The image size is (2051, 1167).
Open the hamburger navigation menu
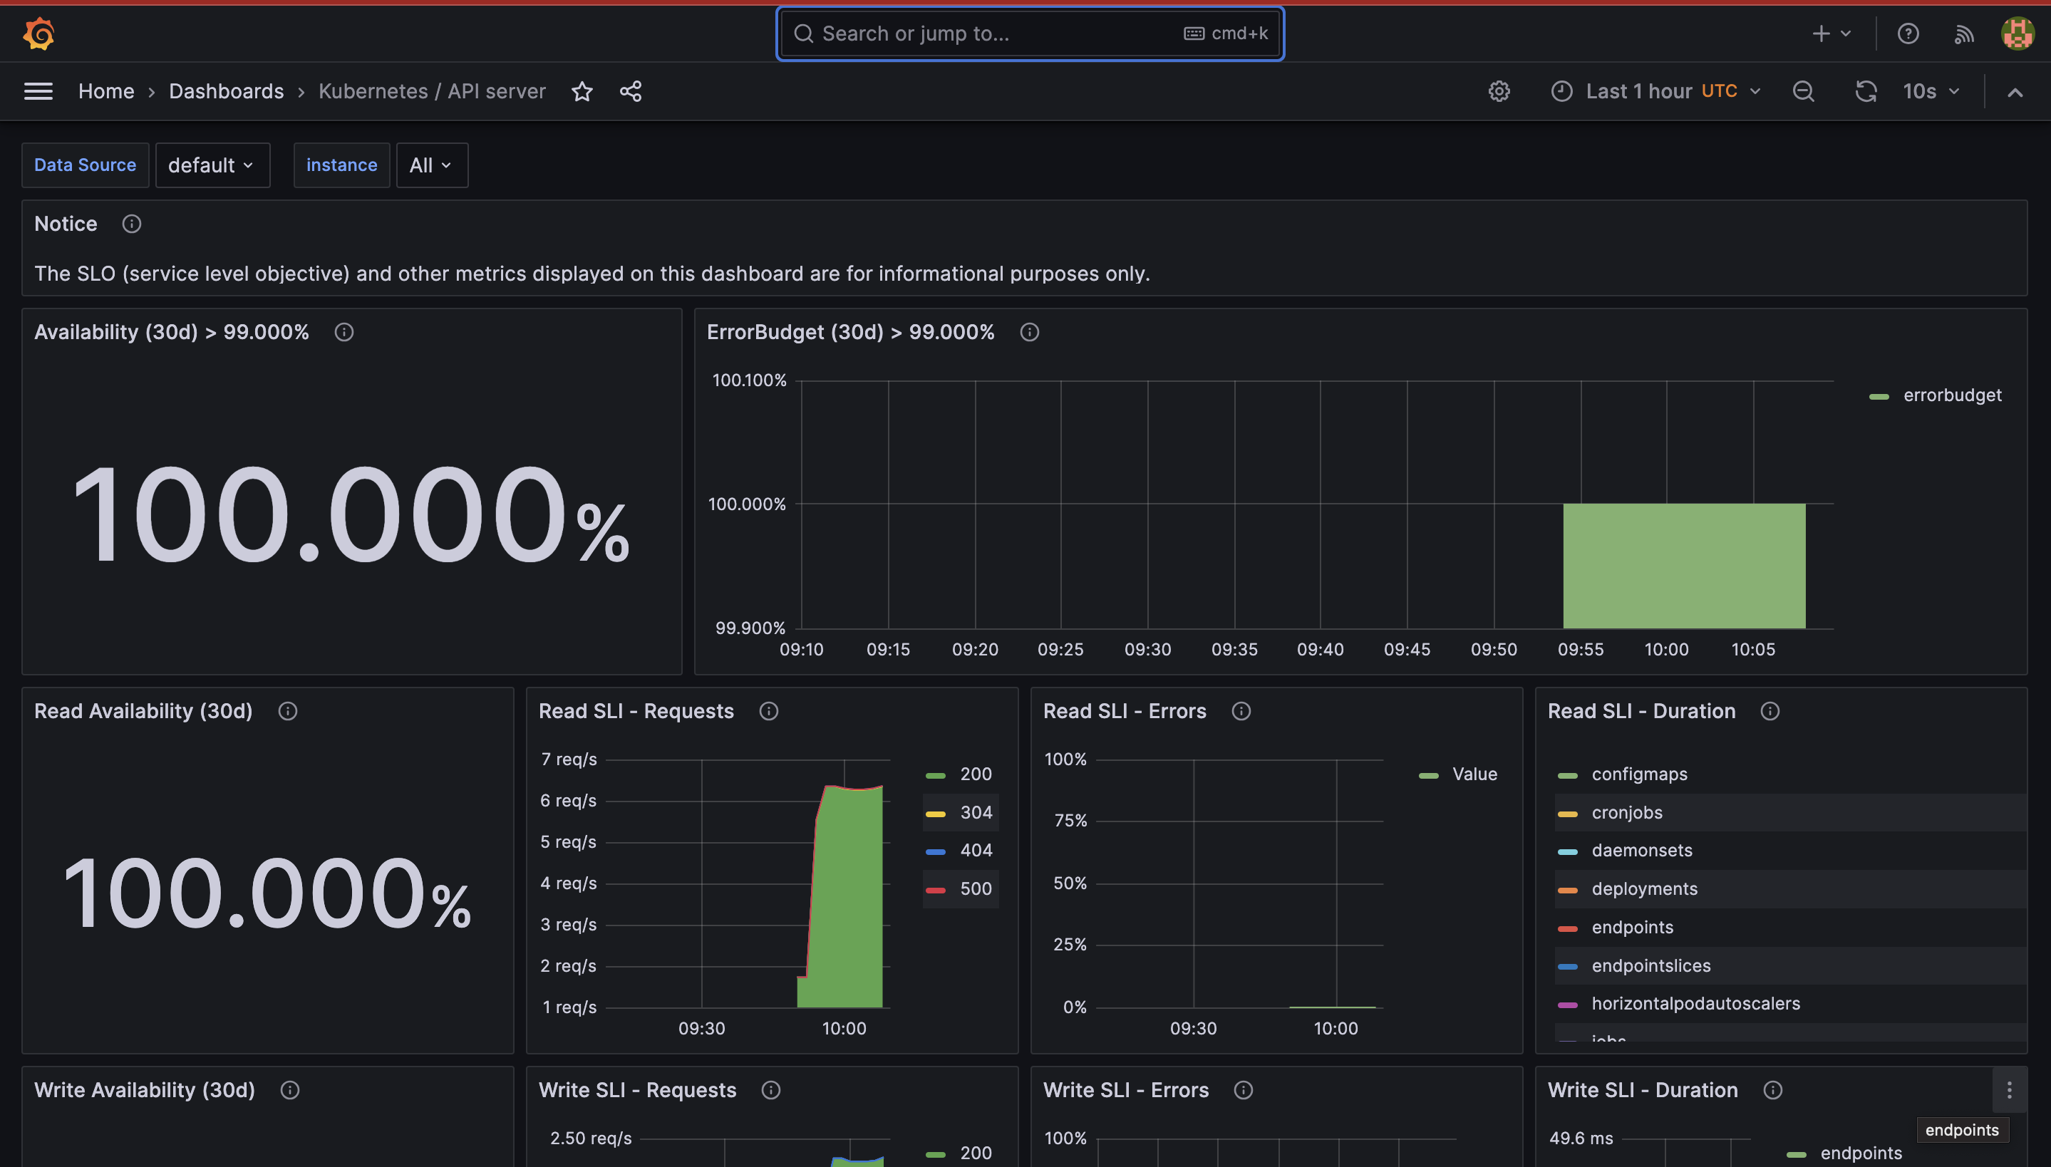38,91
